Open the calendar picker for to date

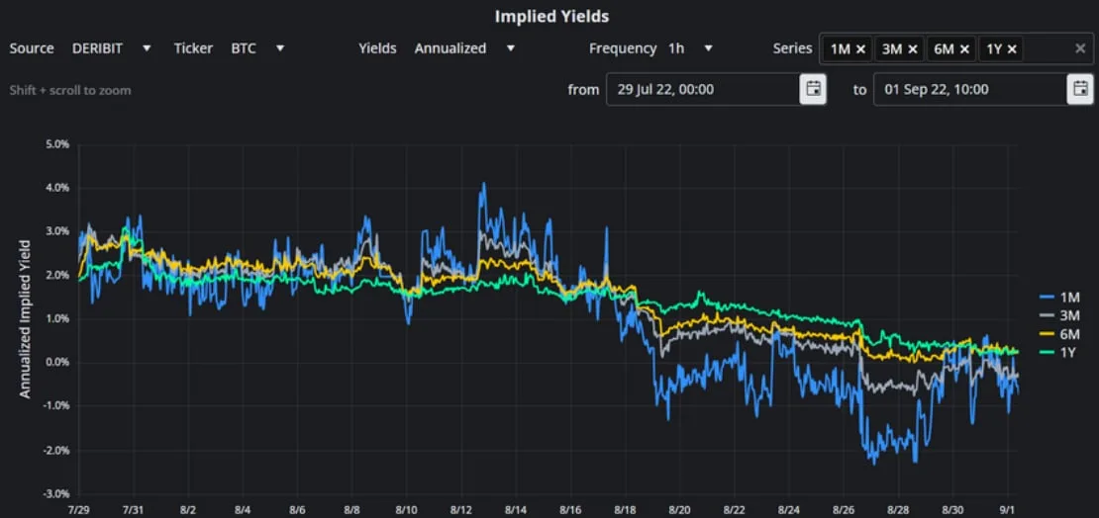(1080, 89)
